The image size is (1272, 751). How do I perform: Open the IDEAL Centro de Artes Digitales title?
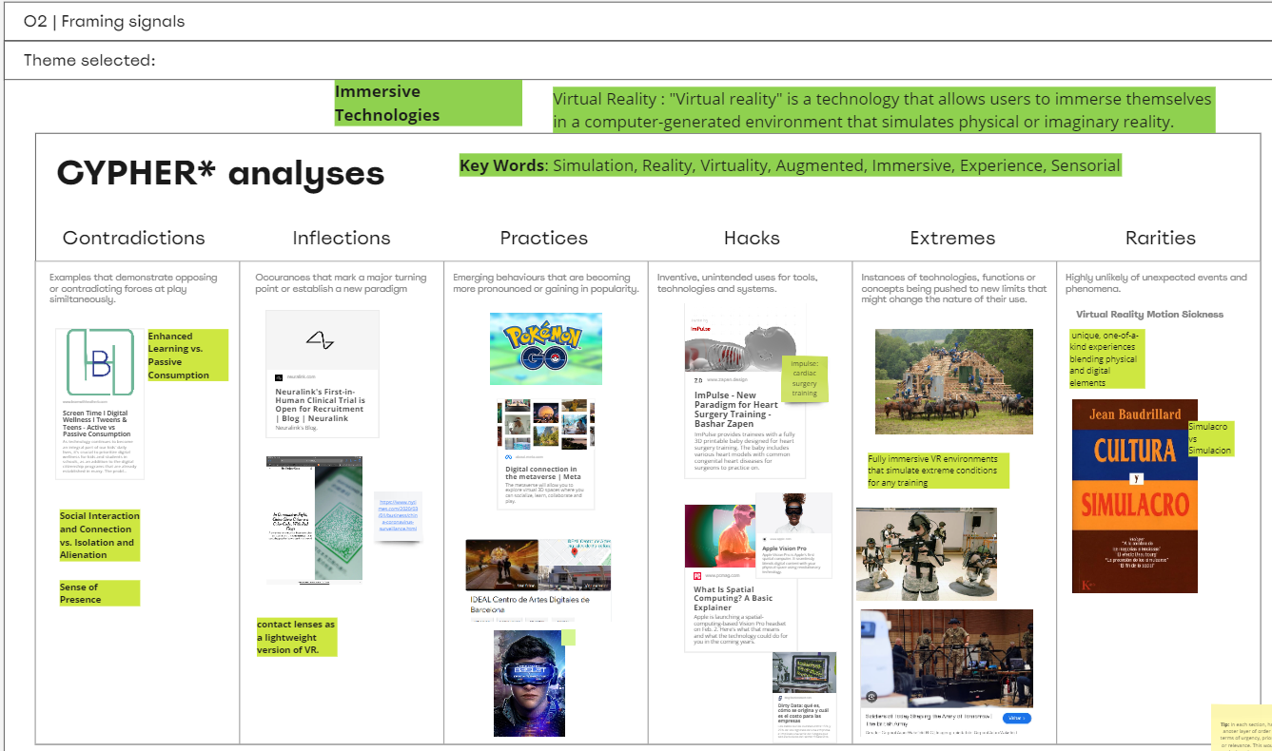pos(531,604)
